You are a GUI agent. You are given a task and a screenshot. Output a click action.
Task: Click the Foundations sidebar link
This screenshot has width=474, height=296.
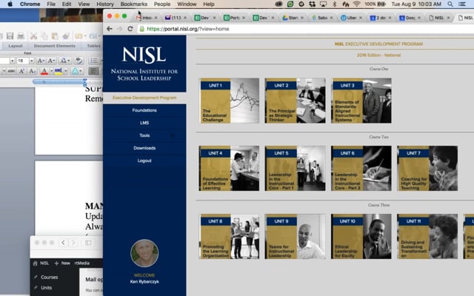coord(144,110)
